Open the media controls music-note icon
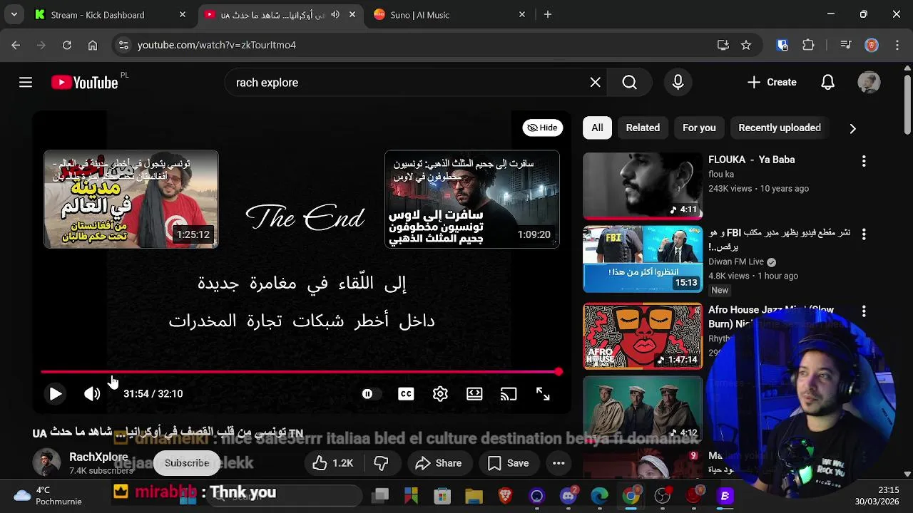Viewport: 913px width, 513px height. point(846,45)
